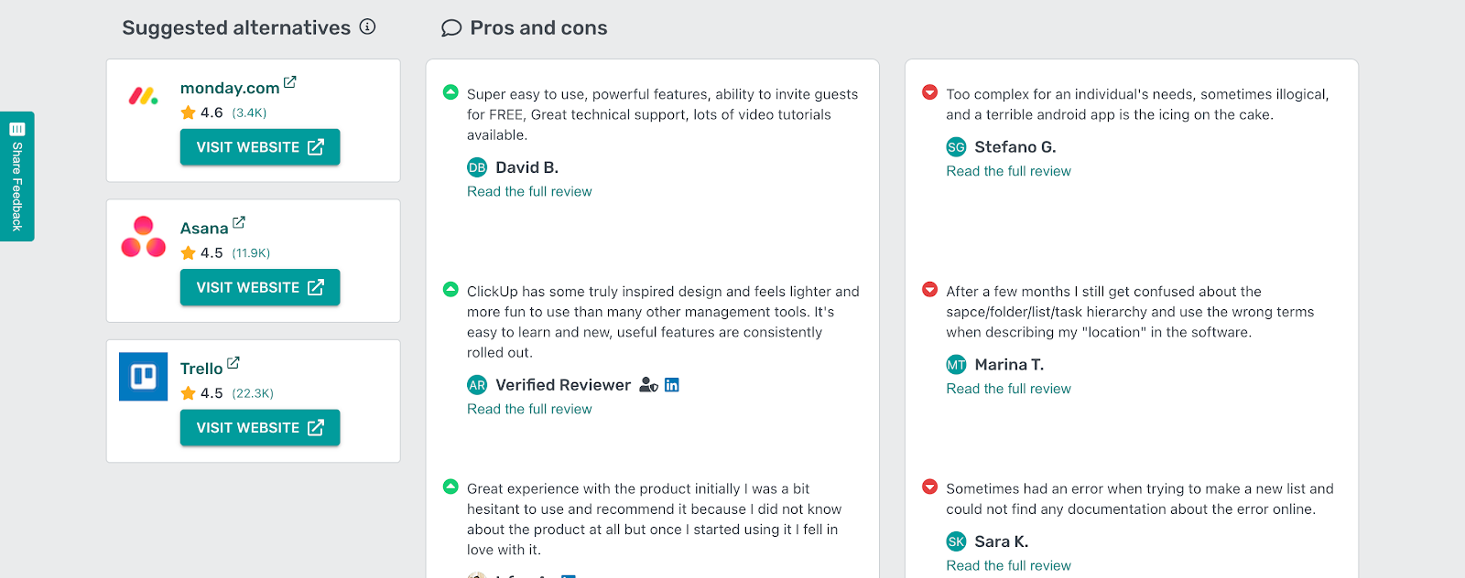Read the Verified Reviewer's full review
Viewport: 1465px width, 578px height.
[x=529, y=409]
